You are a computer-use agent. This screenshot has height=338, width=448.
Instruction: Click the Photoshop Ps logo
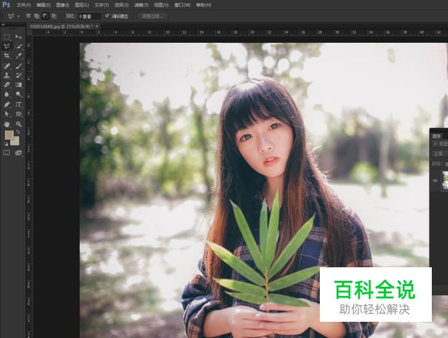pos(6,5)
